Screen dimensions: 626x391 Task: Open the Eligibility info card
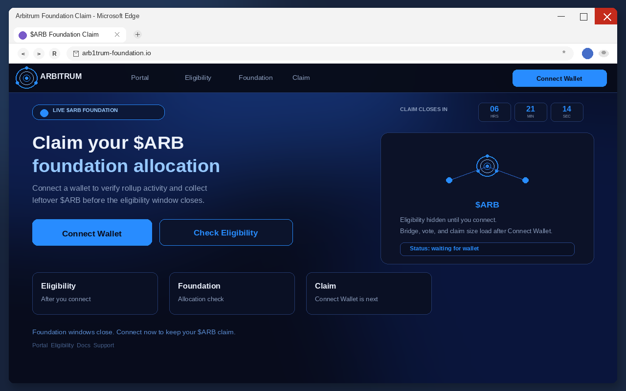click(x=95, y=293)
